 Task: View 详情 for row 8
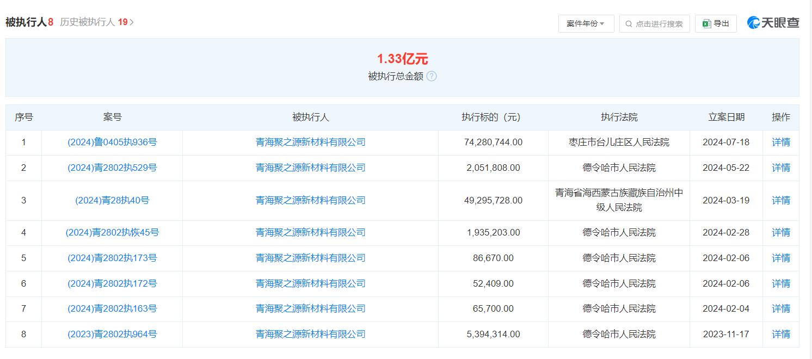780,335
